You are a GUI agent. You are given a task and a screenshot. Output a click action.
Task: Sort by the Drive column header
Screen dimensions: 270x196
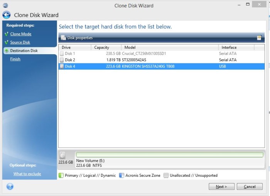tap(75, 47)
